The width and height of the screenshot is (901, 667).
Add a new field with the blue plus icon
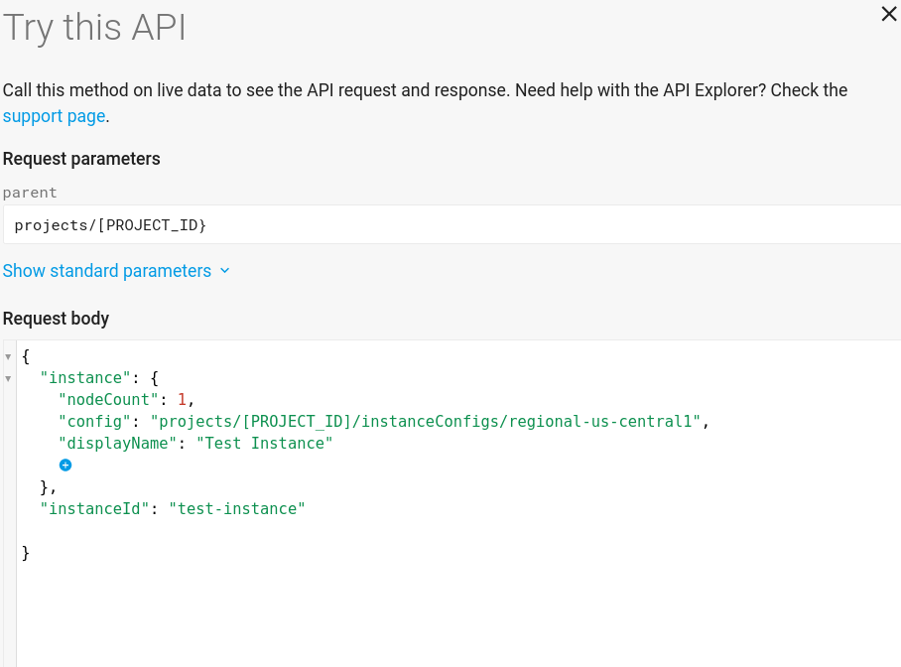[65, 465]
